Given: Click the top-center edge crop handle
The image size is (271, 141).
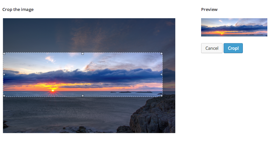Looking at the screenshot, I should pyautogui.click(x=82, y=54).
